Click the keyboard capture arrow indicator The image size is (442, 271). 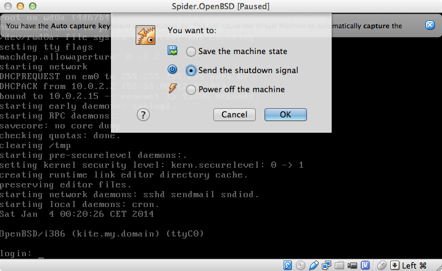point(395,265)
